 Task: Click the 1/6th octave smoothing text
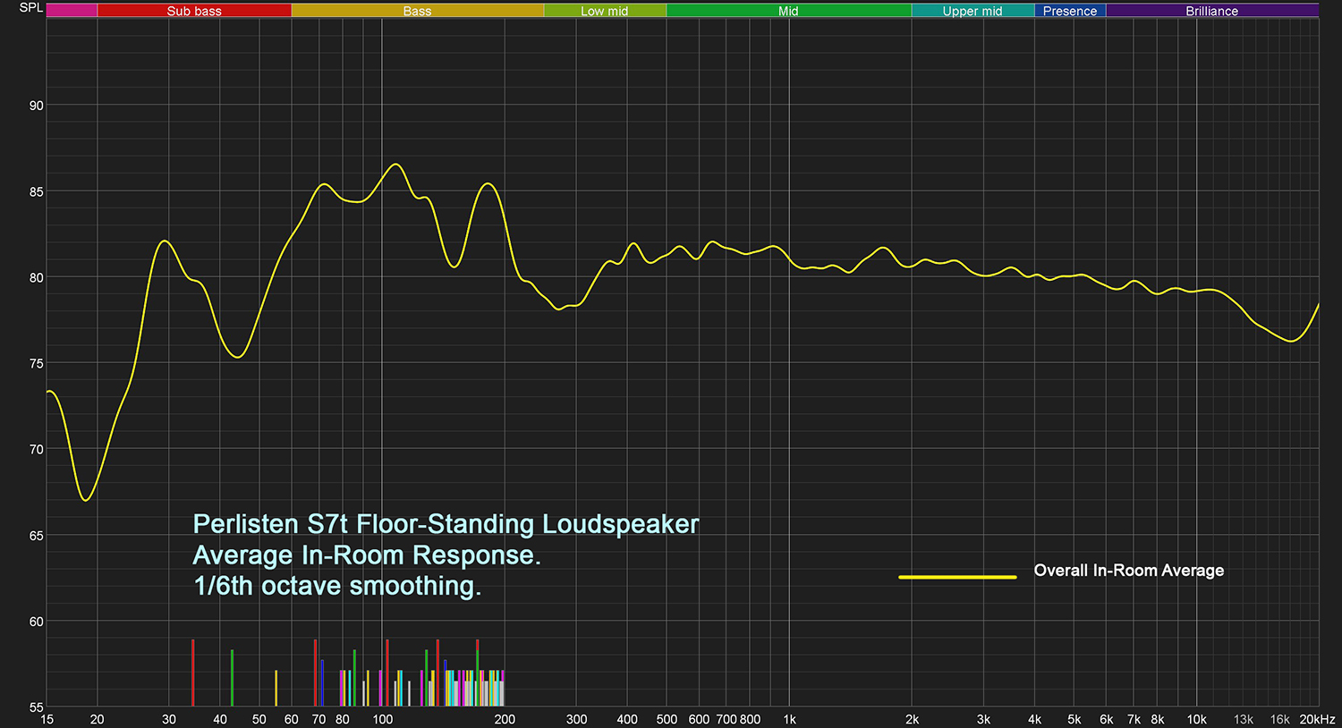[x=337, y=586]
